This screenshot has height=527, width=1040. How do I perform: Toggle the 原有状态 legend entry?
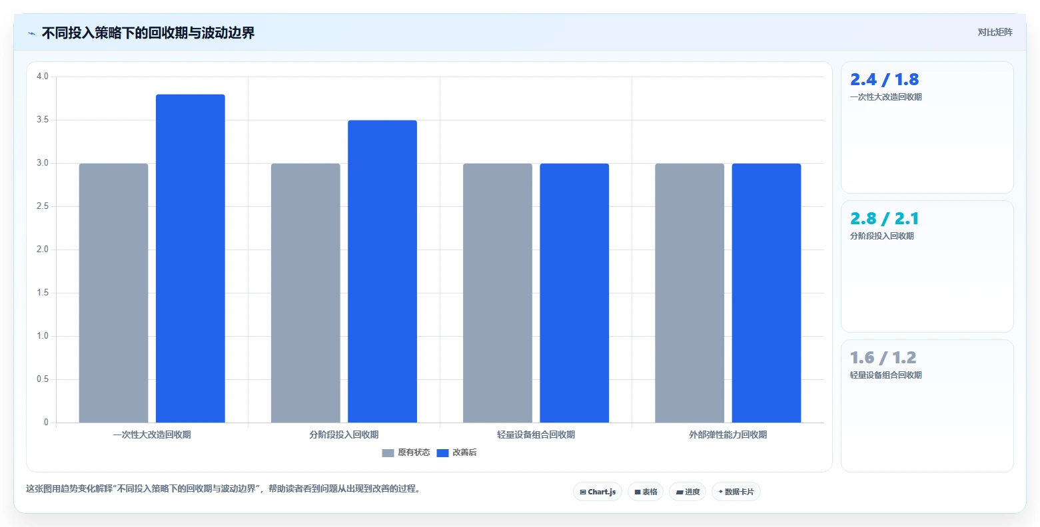tap(406, 452)
